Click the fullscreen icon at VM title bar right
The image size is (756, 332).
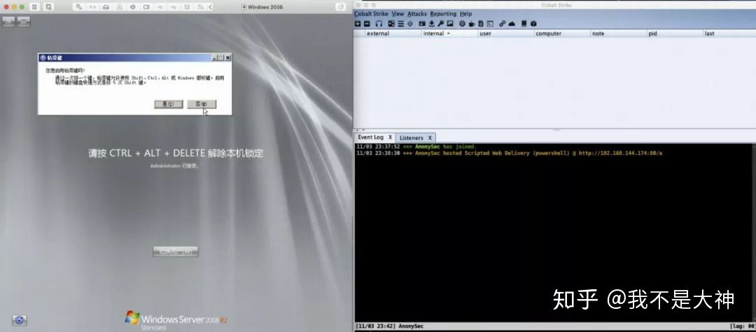pos(341,7)
